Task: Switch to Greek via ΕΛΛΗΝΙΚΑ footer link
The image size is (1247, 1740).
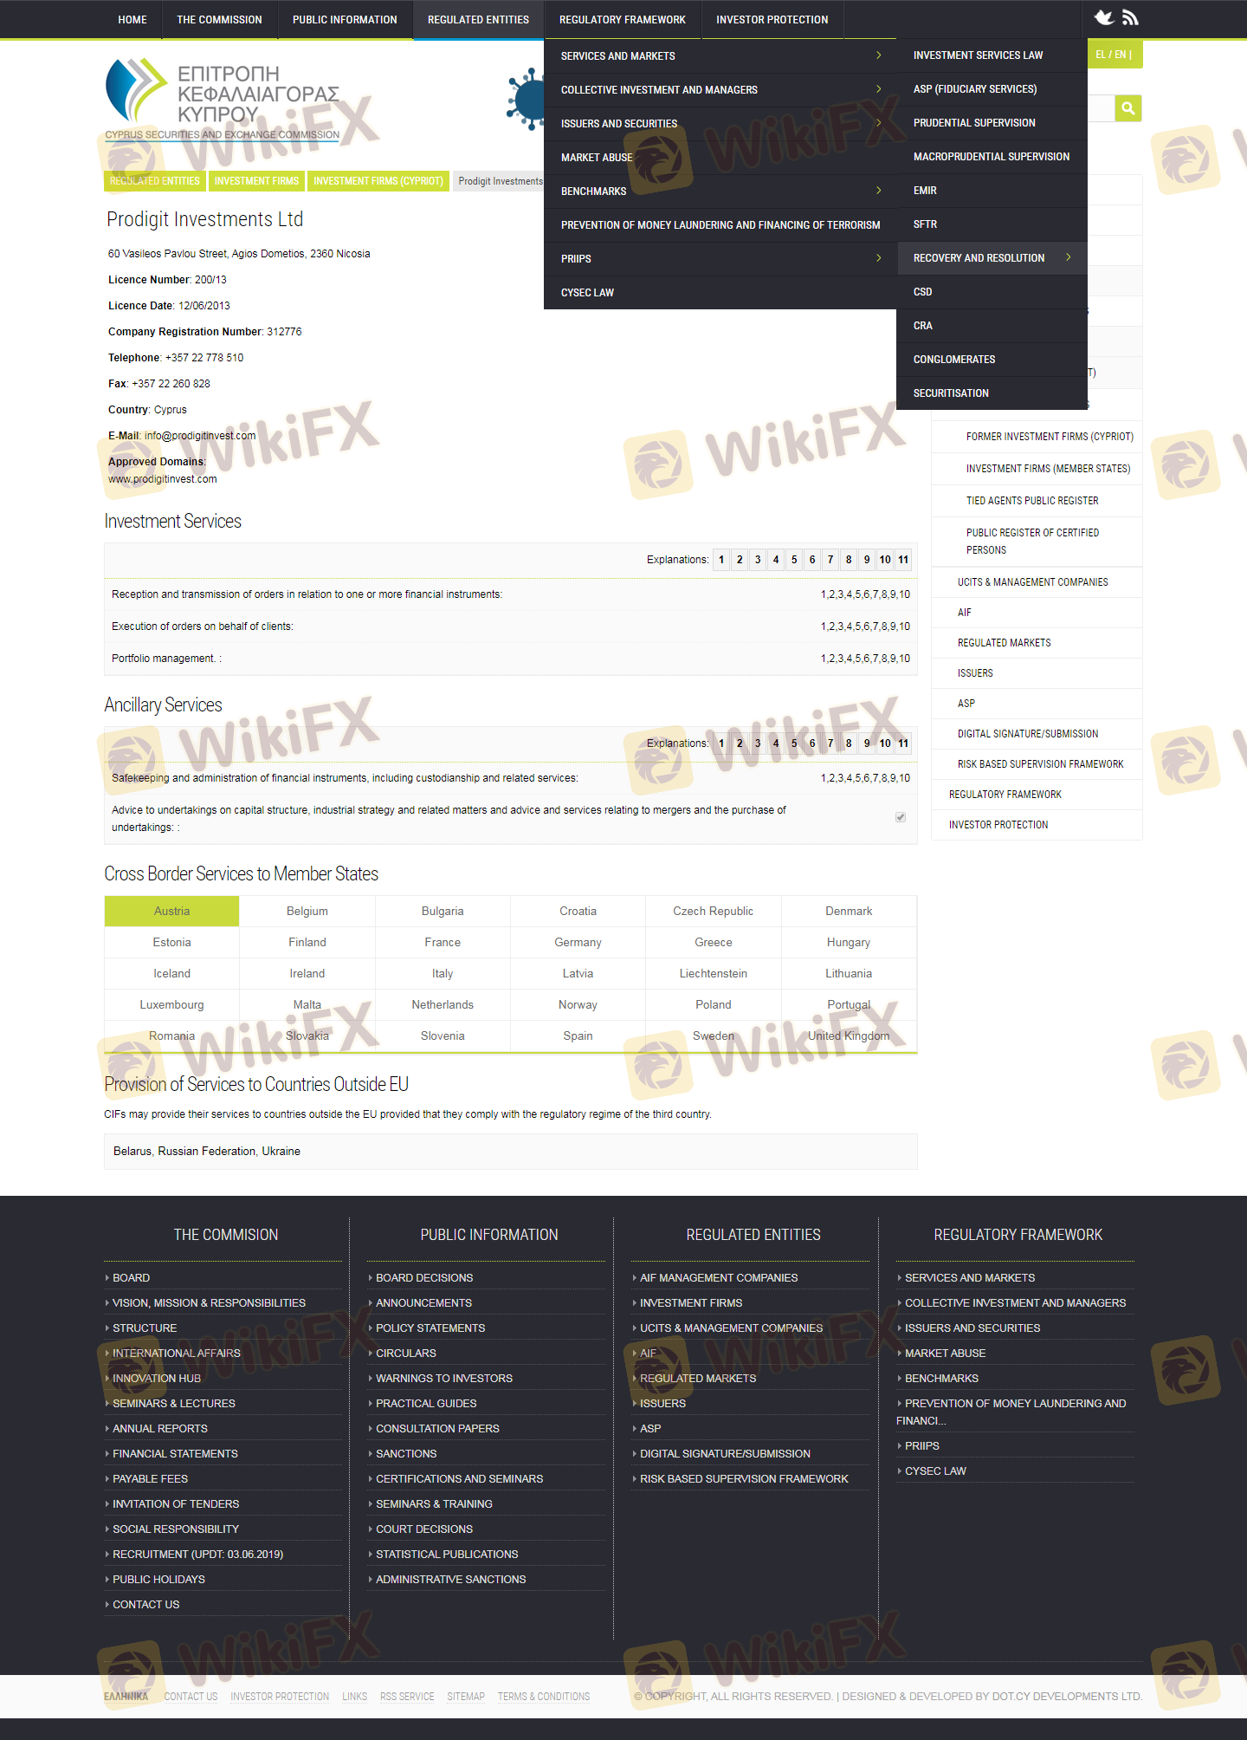Action: pos(126,1697)
